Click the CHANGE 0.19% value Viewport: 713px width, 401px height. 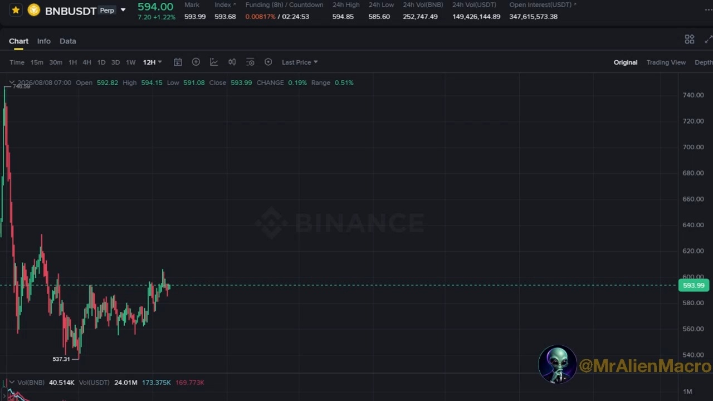click(297, 83)
